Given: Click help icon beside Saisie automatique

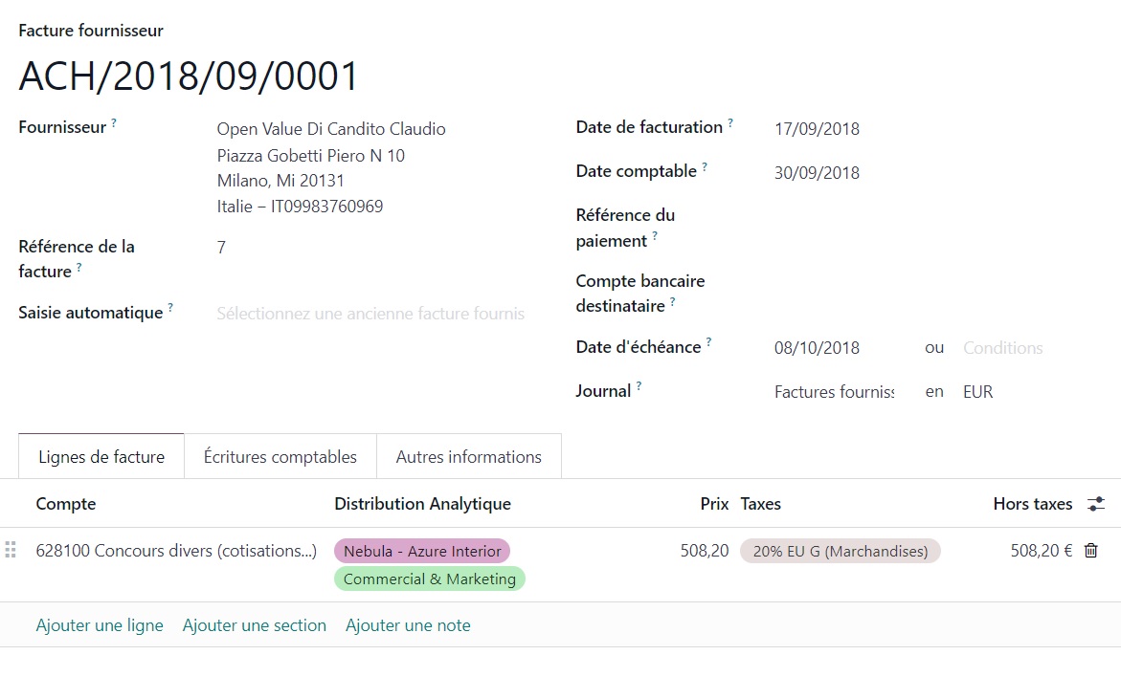Looking at the screenshot, I should [170, 308].
